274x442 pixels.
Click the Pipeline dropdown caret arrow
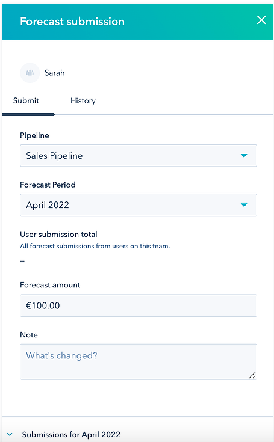[x=244, y=156]
